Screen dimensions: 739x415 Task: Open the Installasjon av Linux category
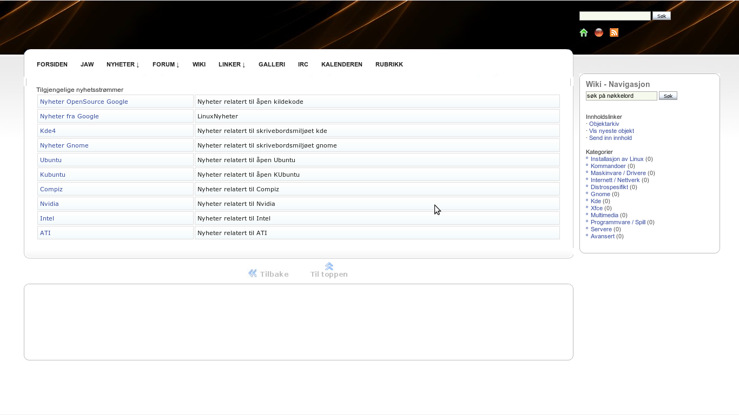pyautogui.click(x=617, y=159)
